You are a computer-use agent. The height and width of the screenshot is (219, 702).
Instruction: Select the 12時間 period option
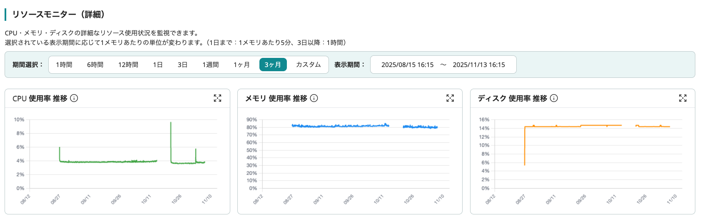point(128,65)
